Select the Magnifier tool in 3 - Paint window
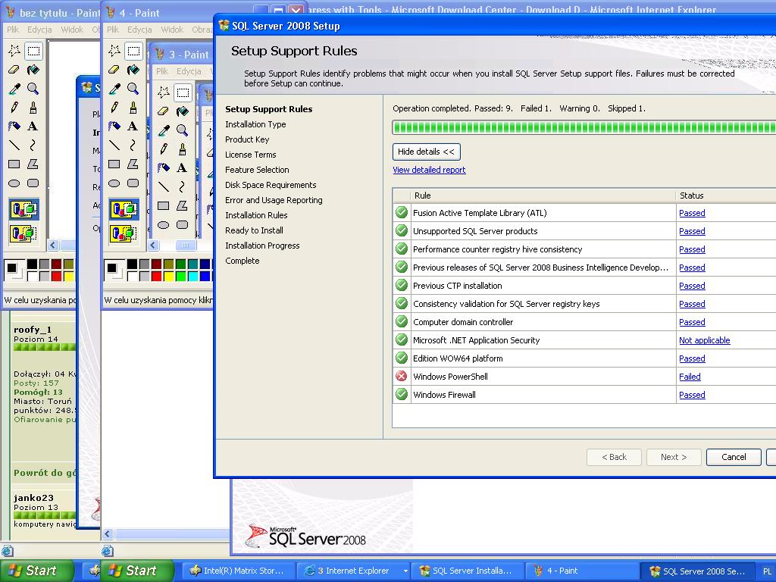This screenshot has height=582, width=776. [182, 130]
